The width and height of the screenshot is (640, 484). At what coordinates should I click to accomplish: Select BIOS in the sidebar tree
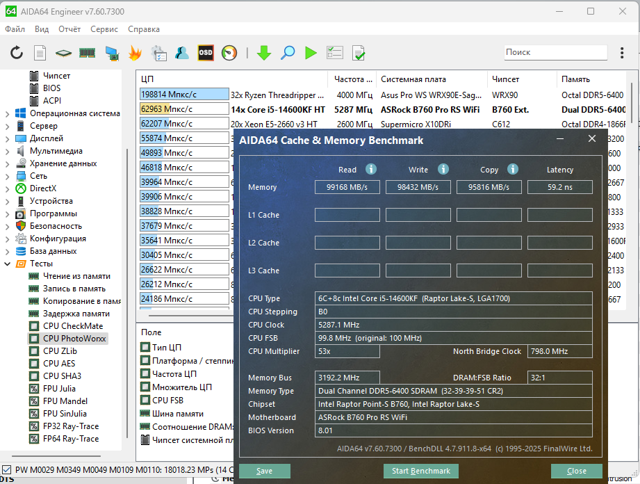[x=51, y=88]
